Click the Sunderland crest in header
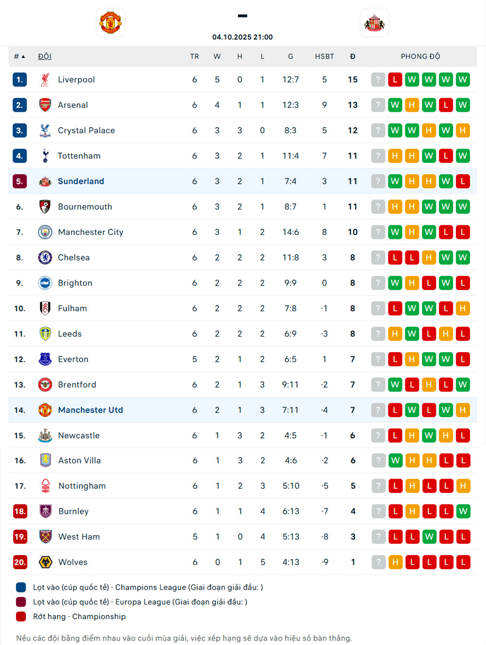486x645 pixels. pos(374,23)
